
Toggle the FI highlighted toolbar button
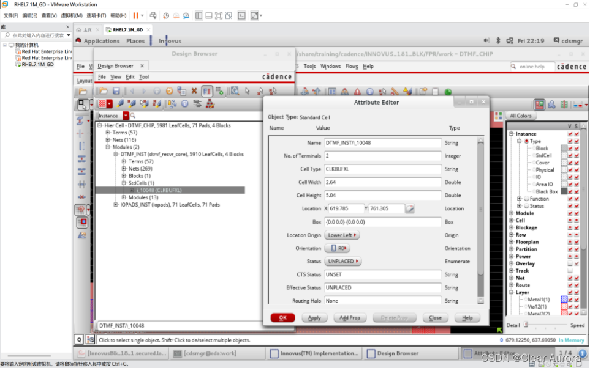coord(206,91)
